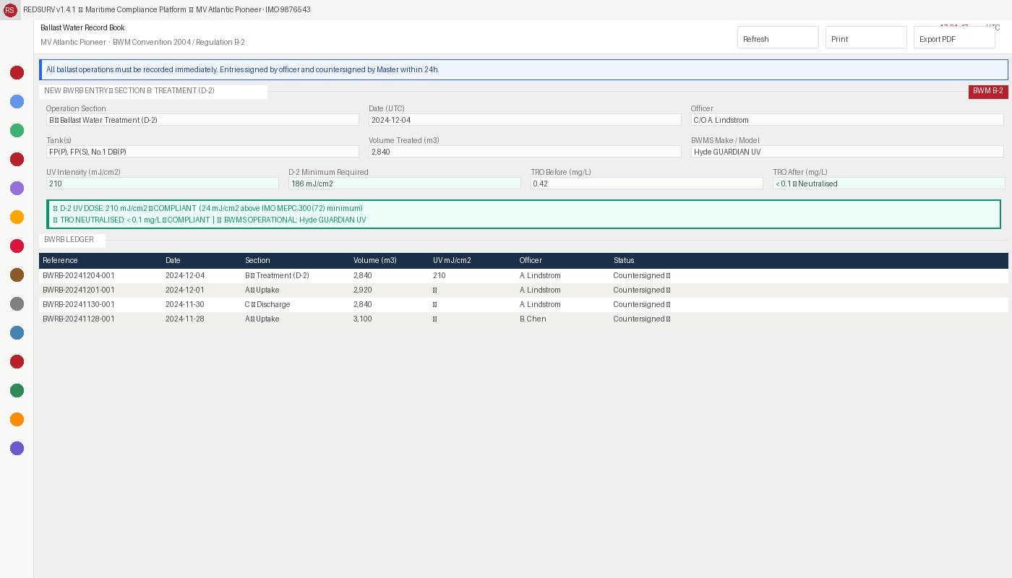The width and height of the screenshot is (1012, 578).
Task: Open the lavender sidebar circle module
Action: (17, 188)
